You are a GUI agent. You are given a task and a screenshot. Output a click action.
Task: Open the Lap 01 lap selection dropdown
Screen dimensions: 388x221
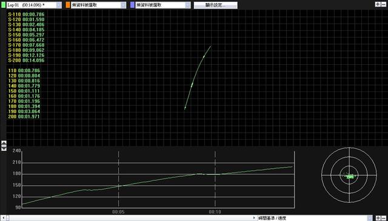[x=59, y=5]
